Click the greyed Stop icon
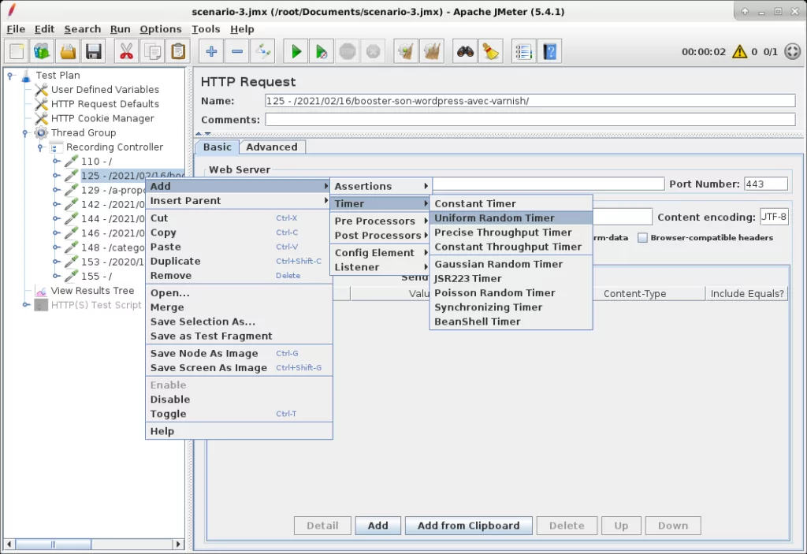Image resolution: width=807 pixels, height=554 pixels. [348, 51]
